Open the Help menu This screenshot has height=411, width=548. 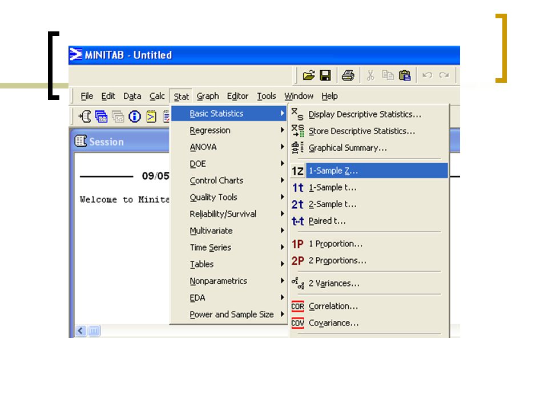tap(329, 96)
